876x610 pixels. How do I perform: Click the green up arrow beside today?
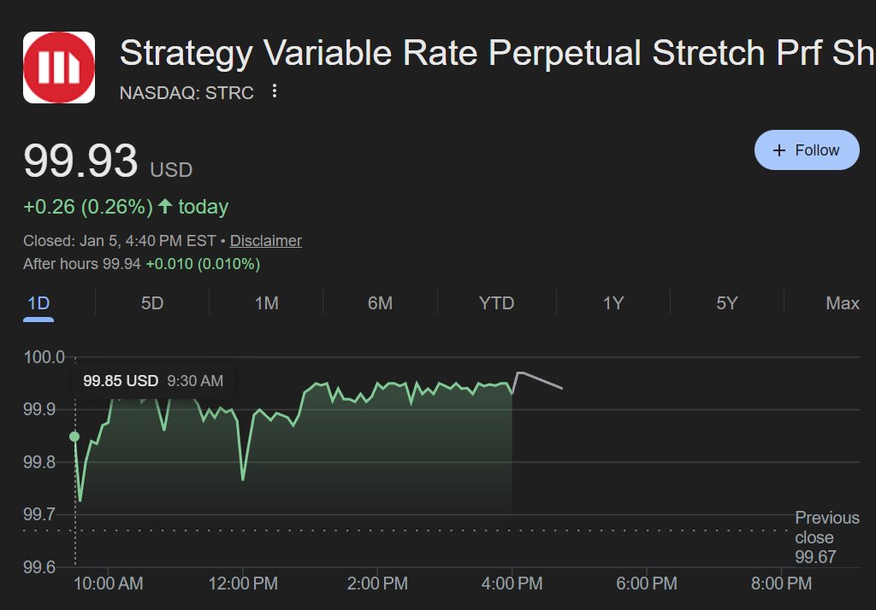(165, 206)
